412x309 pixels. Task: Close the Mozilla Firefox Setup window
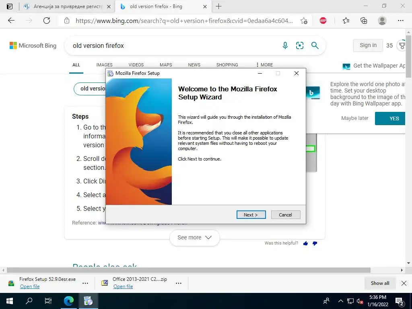tap(297, 73)
